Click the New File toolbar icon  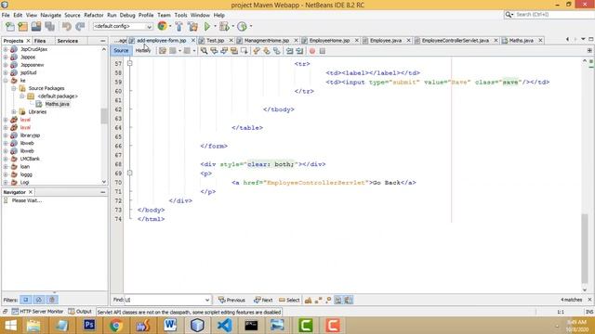point(10,27)
